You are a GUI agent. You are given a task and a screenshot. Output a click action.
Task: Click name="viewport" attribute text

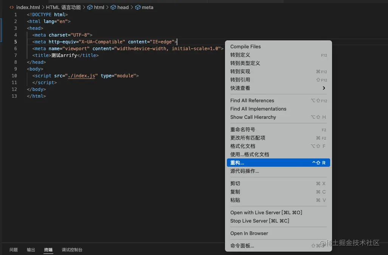pos(69,49)
